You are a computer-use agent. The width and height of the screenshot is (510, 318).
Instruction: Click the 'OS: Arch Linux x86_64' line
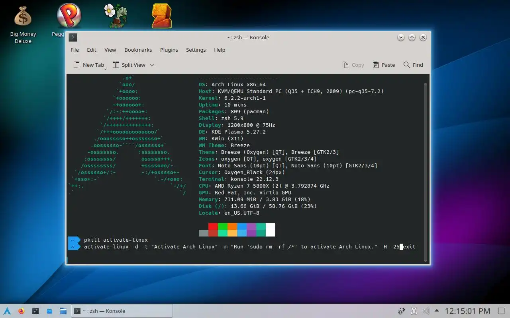pyautogui.click(x=232, y=84)
